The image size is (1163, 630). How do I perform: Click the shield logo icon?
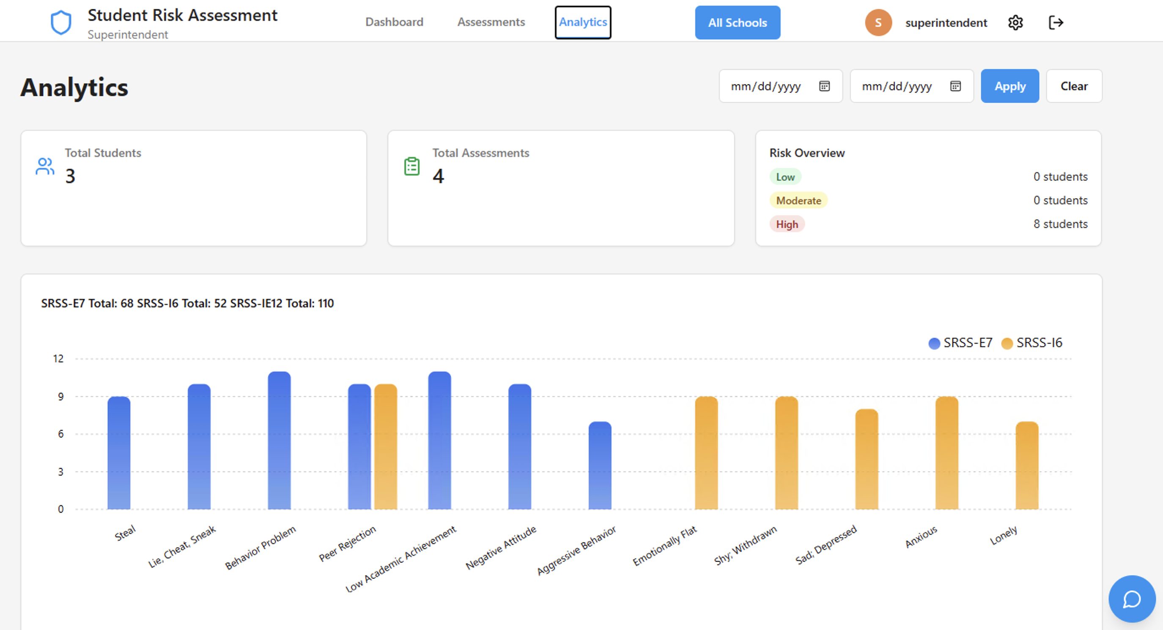click(61, 22)
